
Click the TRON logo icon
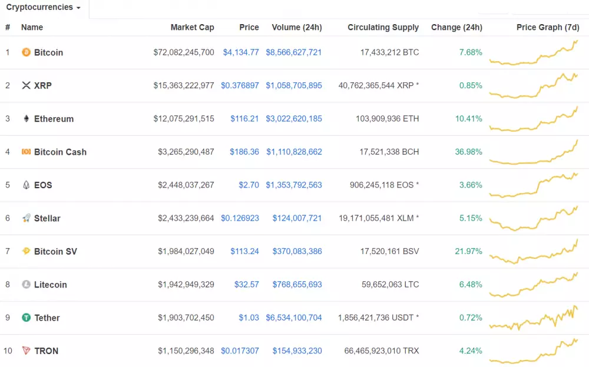pyautogui.click(x=25, y=351)
